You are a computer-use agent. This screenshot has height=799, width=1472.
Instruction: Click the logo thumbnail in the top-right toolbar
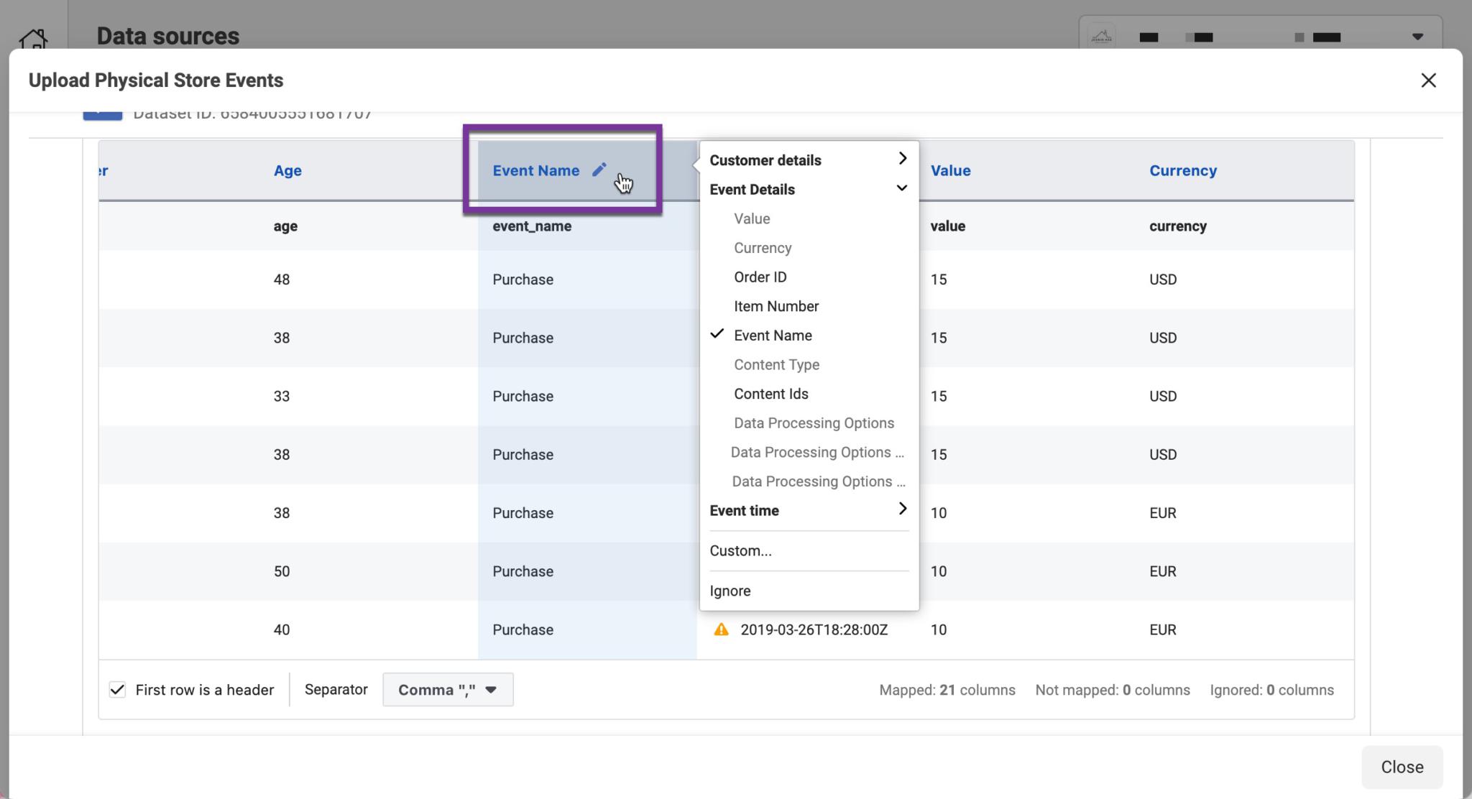[x=1103, y=36]
